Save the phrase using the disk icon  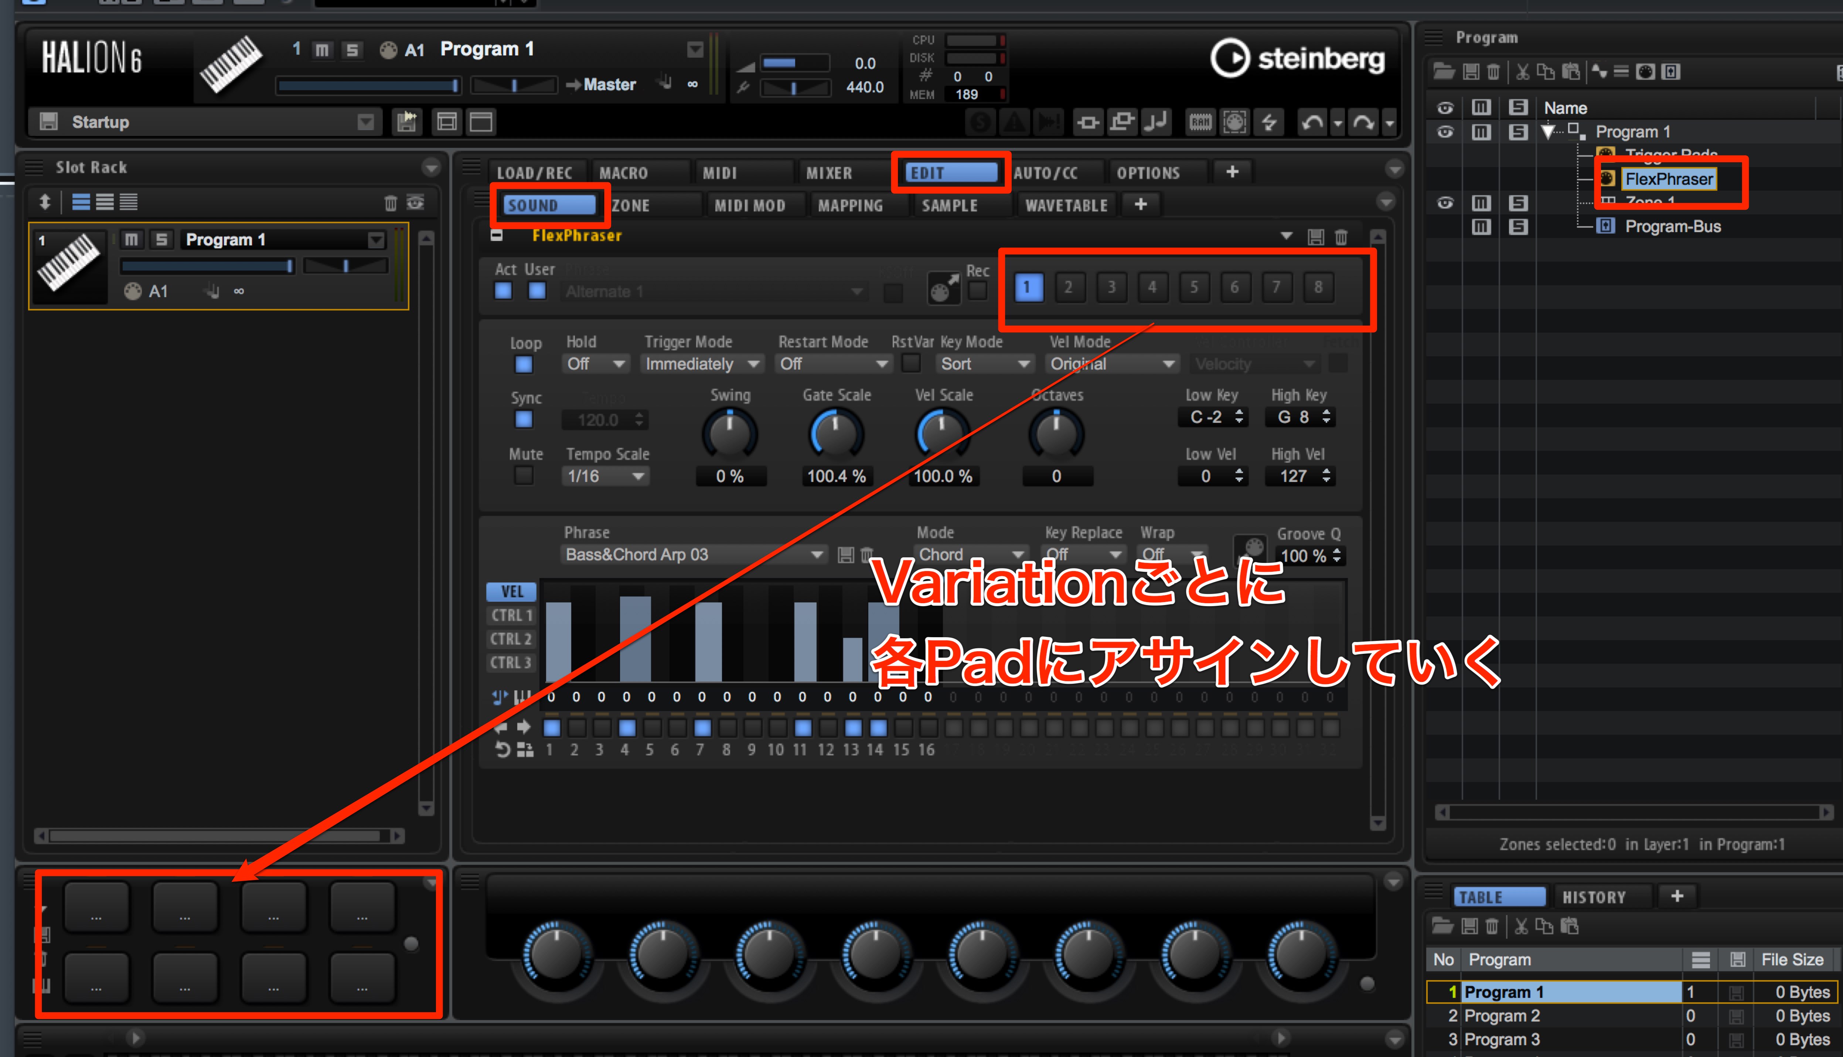(x=845, y=555)
